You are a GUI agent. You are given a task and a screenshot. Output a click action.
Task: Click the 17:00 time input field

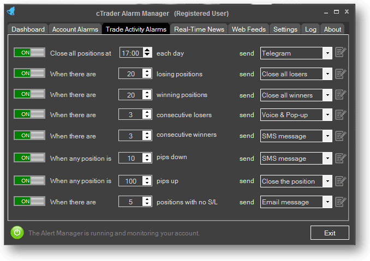click(131, 53)
